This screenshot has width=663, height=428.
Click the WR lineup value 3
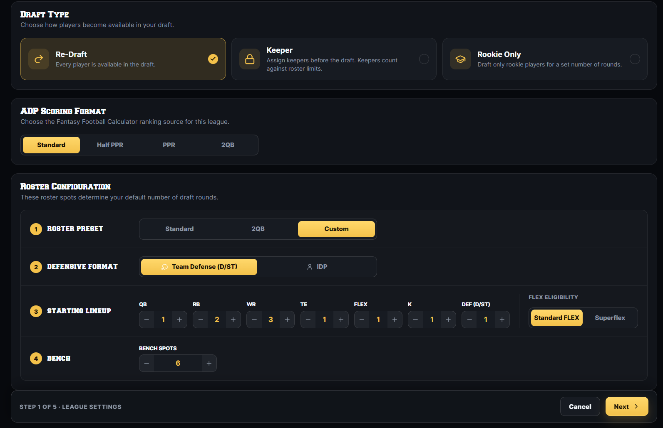tap(271, 320)
